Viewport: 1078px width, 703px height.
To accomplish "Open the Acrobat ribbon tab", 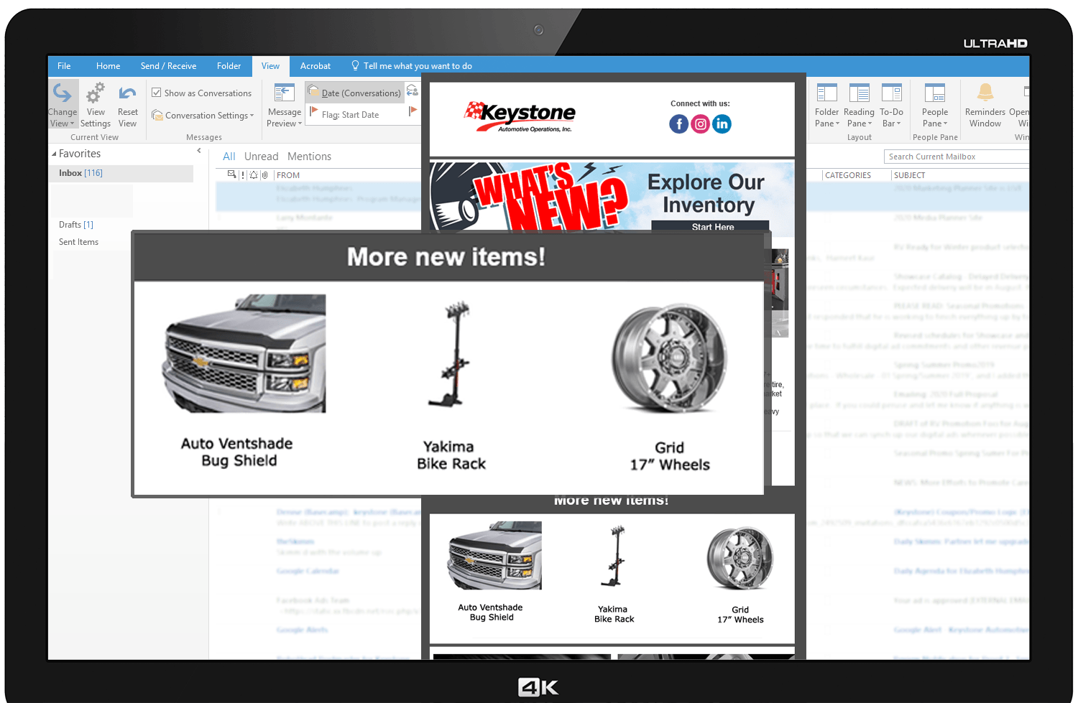I will [x=315, y=66].
